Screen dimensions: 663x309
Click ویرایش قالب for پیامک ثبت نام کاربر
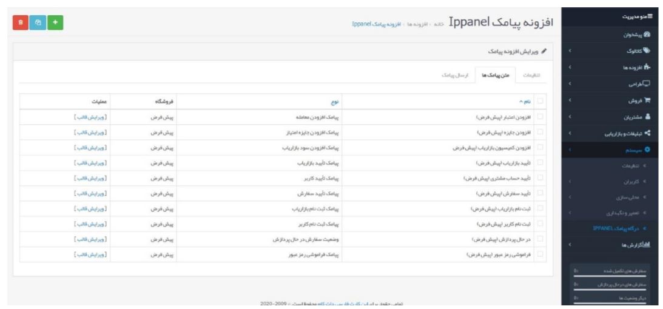(90, 224)
